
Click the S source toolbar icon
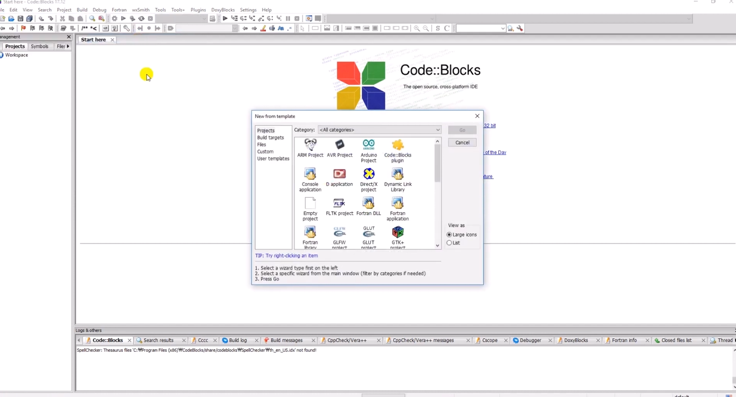(438, 28)
